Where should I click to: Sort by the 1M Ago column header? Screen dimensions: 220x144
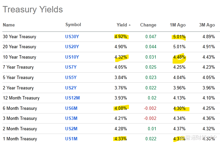point(178,25)
